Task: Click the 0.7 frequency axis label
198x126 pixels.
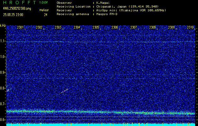Action: point(3,104)
